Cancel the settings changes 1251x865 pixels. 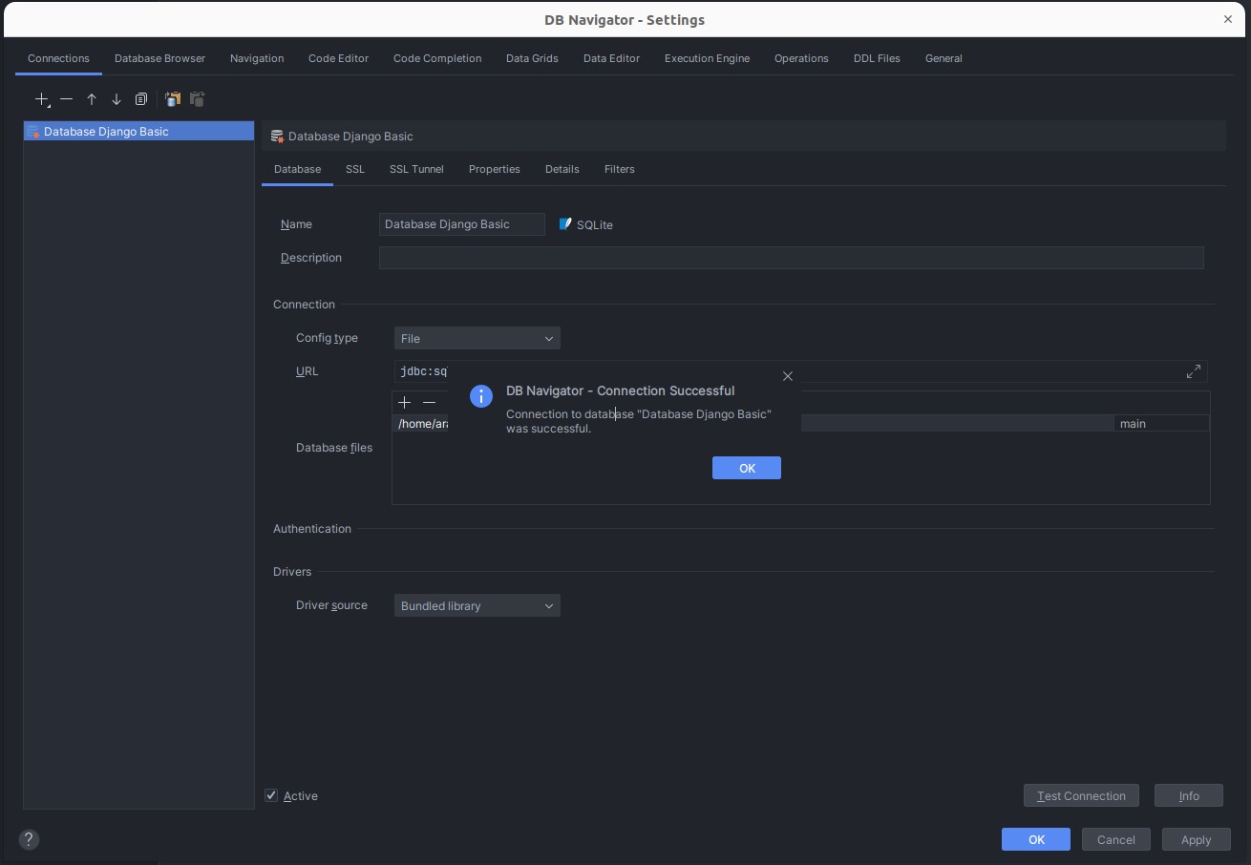click(x=1115, y=840)
